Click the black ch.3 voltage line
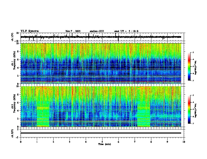This screenshot has width=207, height=159. pos(101,133)
